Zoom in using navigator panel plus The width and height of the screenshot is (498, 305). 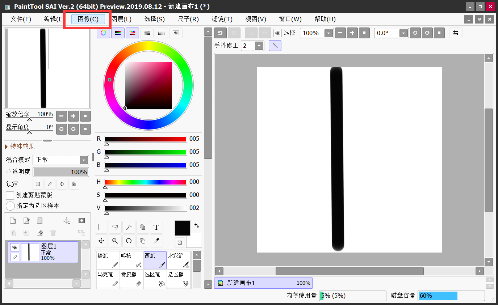[x=74, y=116]
